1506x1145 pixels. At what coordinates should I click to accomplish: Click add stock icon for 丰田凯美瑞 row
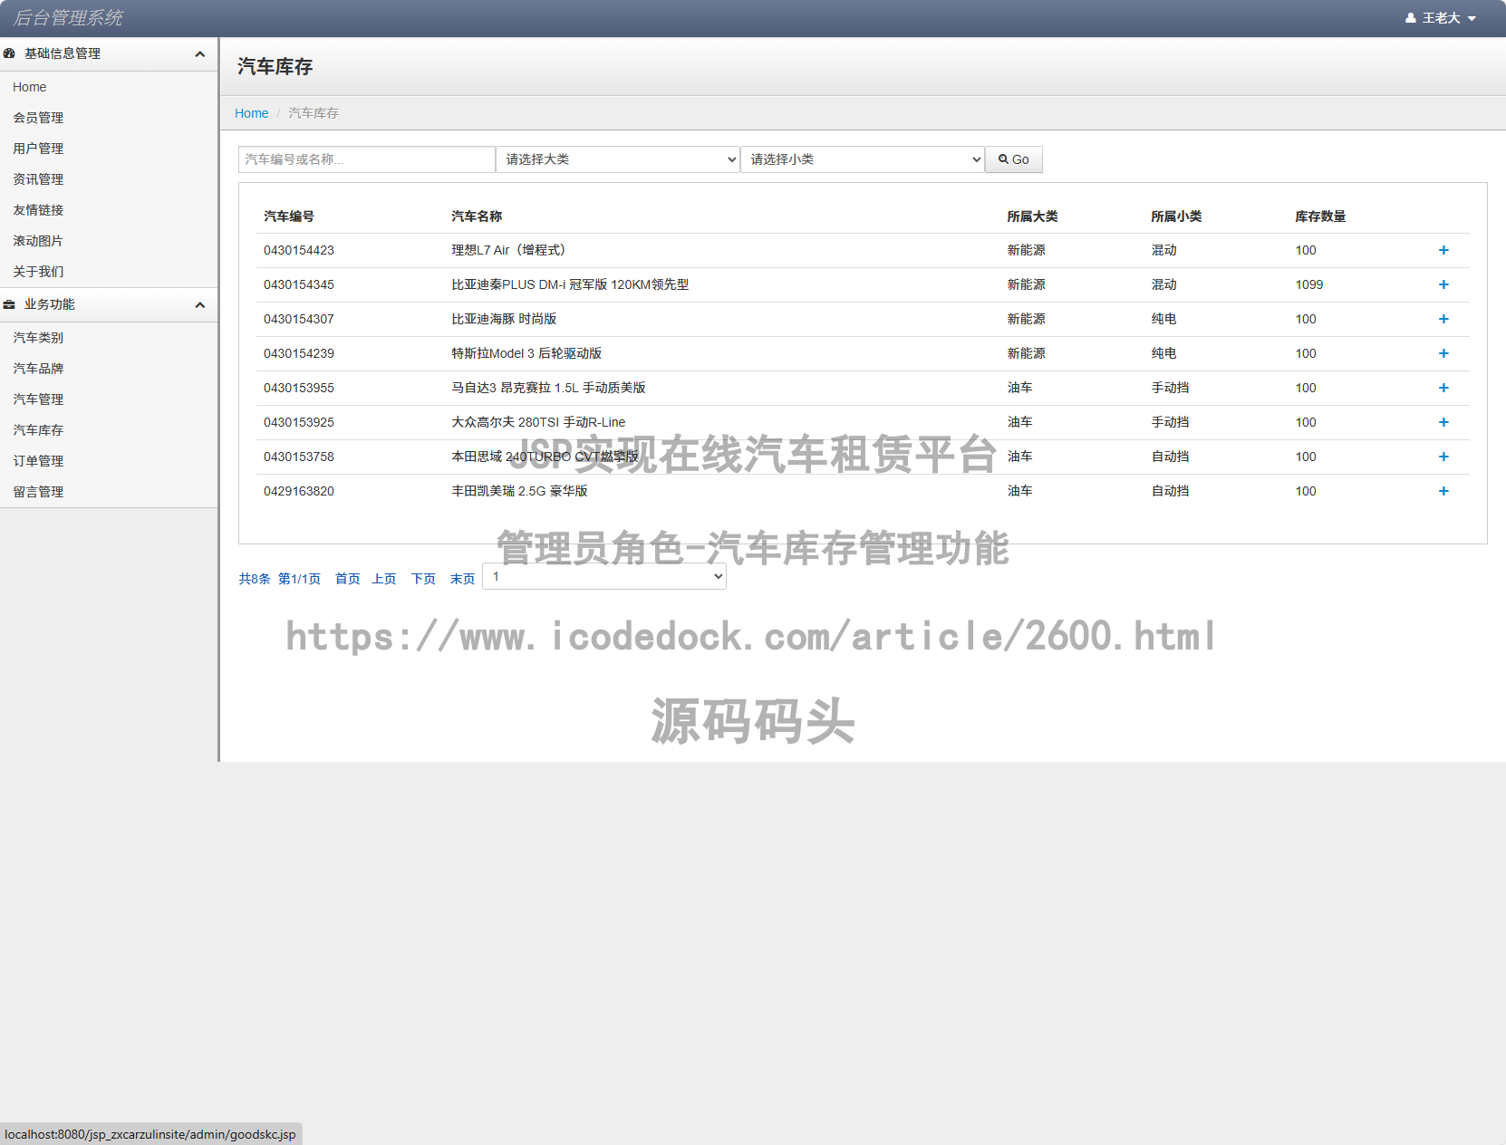point(1443,491)
